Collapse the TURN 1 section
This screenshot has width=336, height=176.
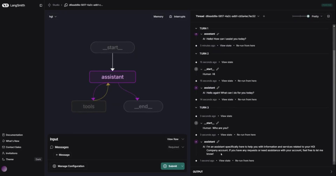(x=196, y=28)
